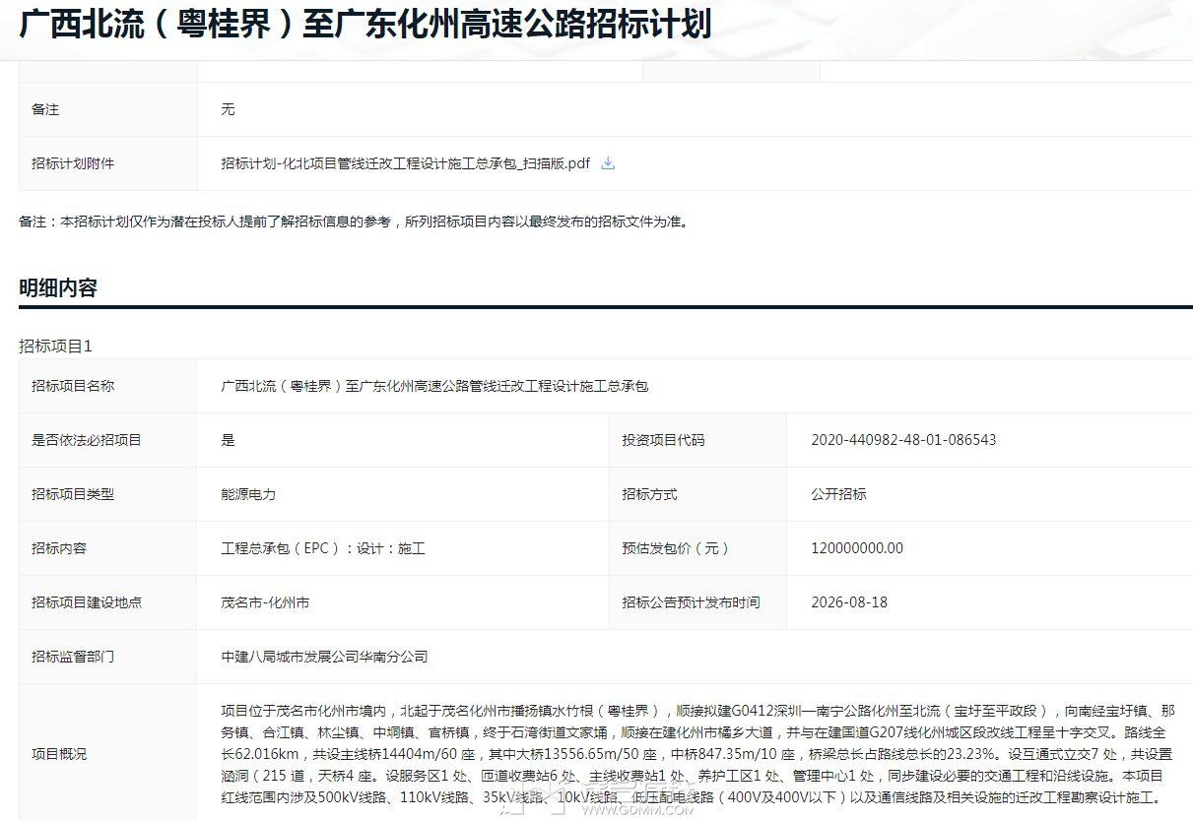Click the 公开招标 bidding method value
The image size is (1193, 820).
[838, 494]
